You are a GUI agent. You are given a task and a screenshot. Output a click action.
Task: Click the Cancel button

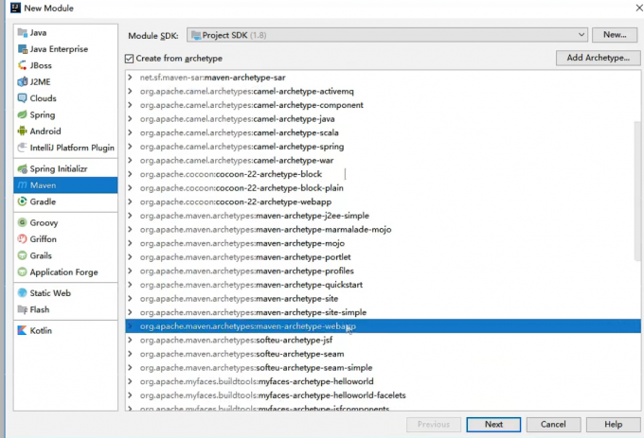(x=553, y=425)
